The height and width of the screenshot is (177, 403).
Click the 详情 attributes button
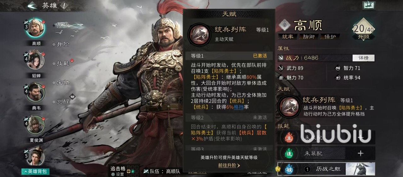pos(363,58)
